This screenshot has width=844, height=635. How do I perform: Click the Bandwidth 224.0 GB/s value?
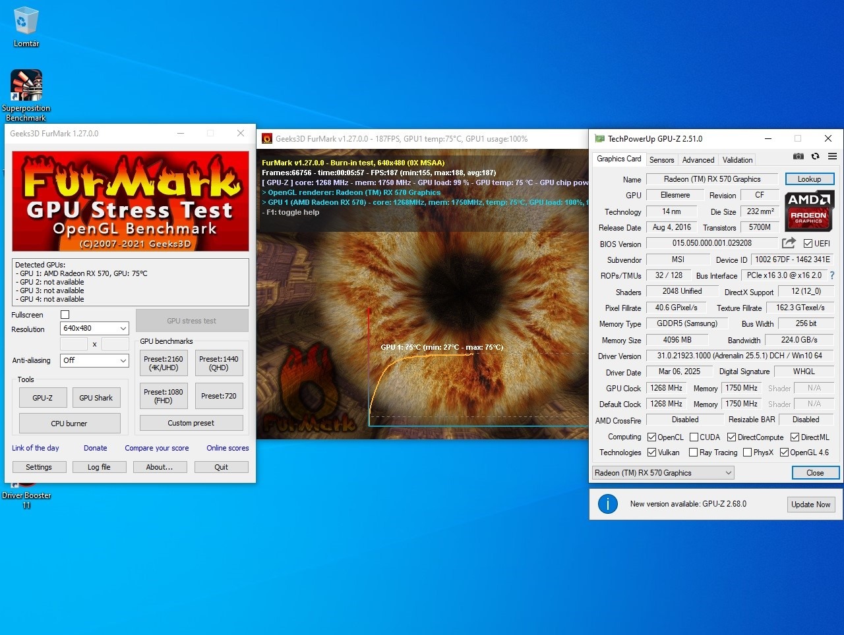(x=799, y=340)
